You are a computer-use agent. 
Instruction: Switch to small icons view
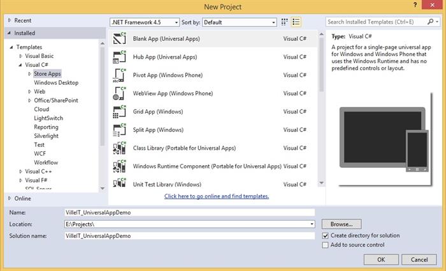(x=284, y=22)
